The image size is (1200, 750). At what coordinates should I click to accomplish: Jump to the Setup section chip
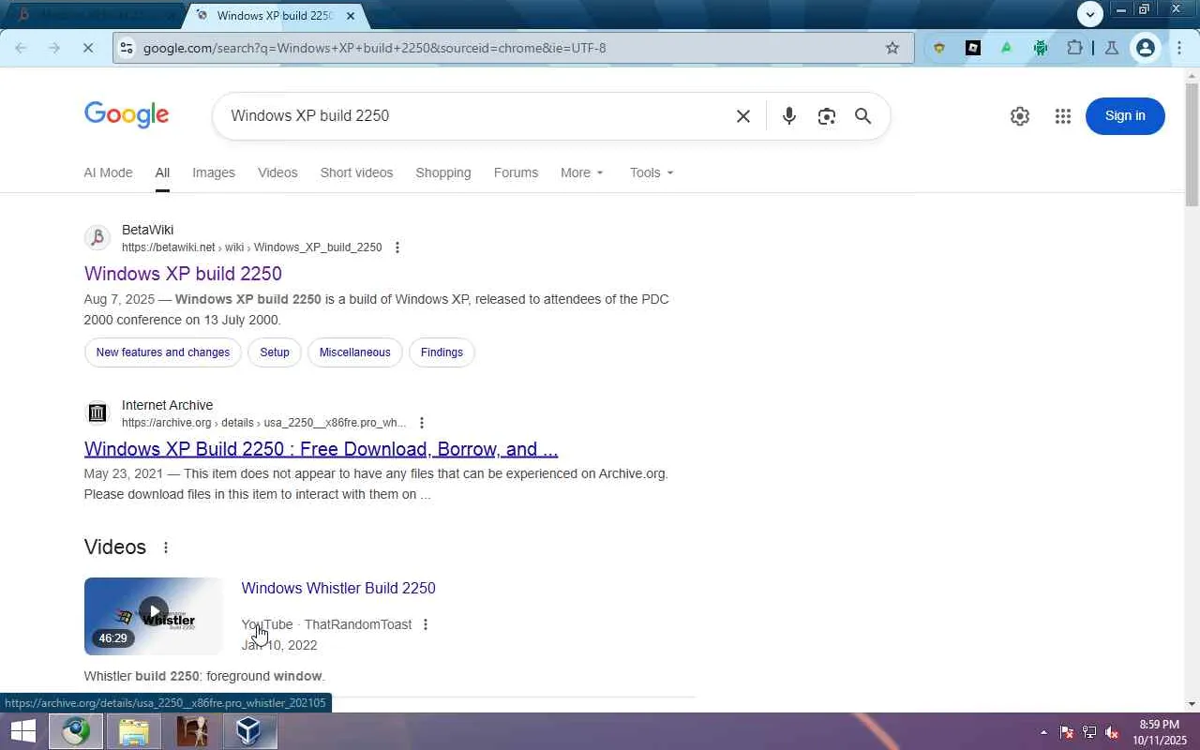[x=275, y=352]
